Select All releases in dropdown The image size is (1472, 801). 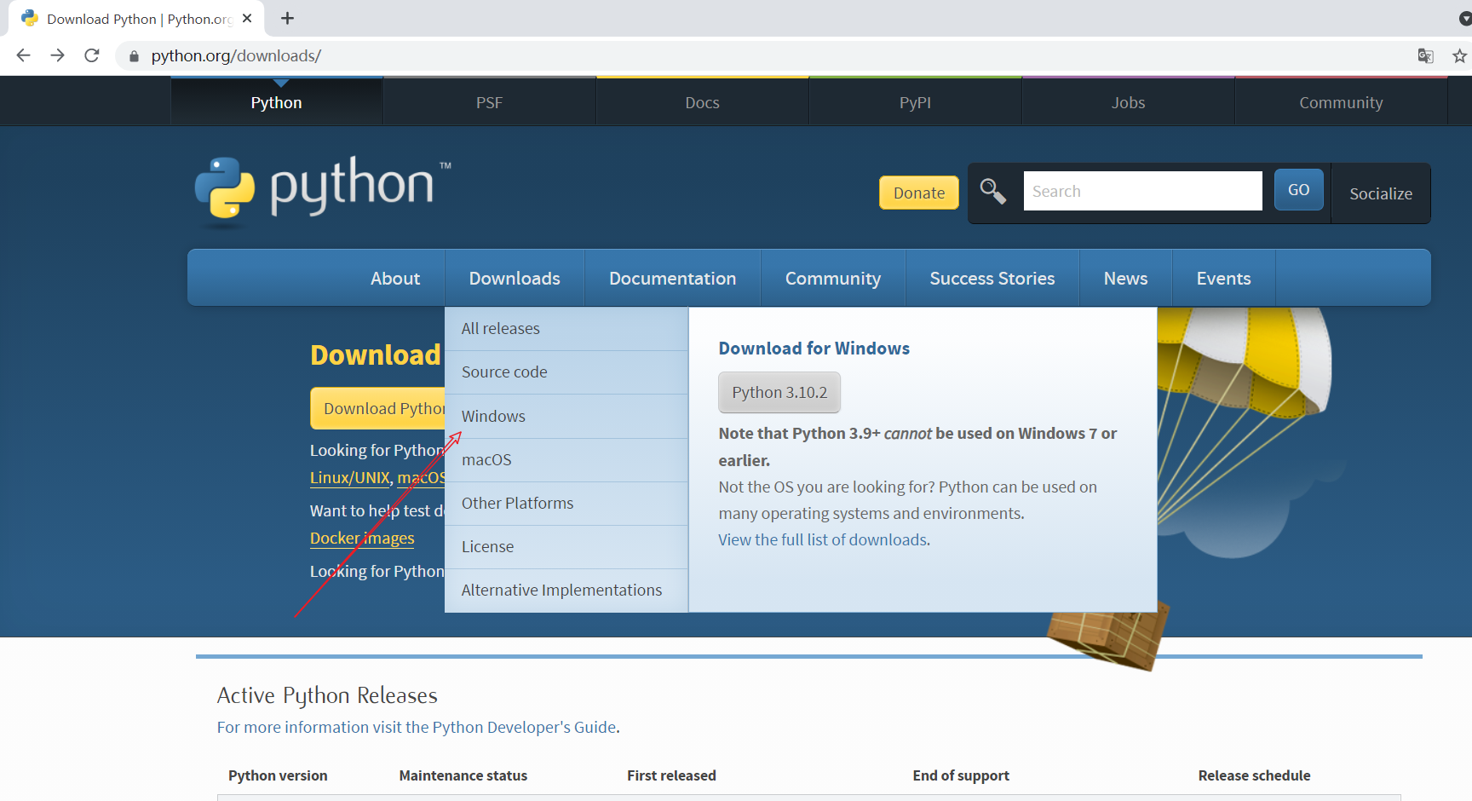coord(566,329)
